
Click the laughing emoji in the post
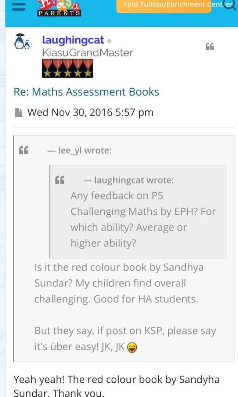click(x=132, y=346)
